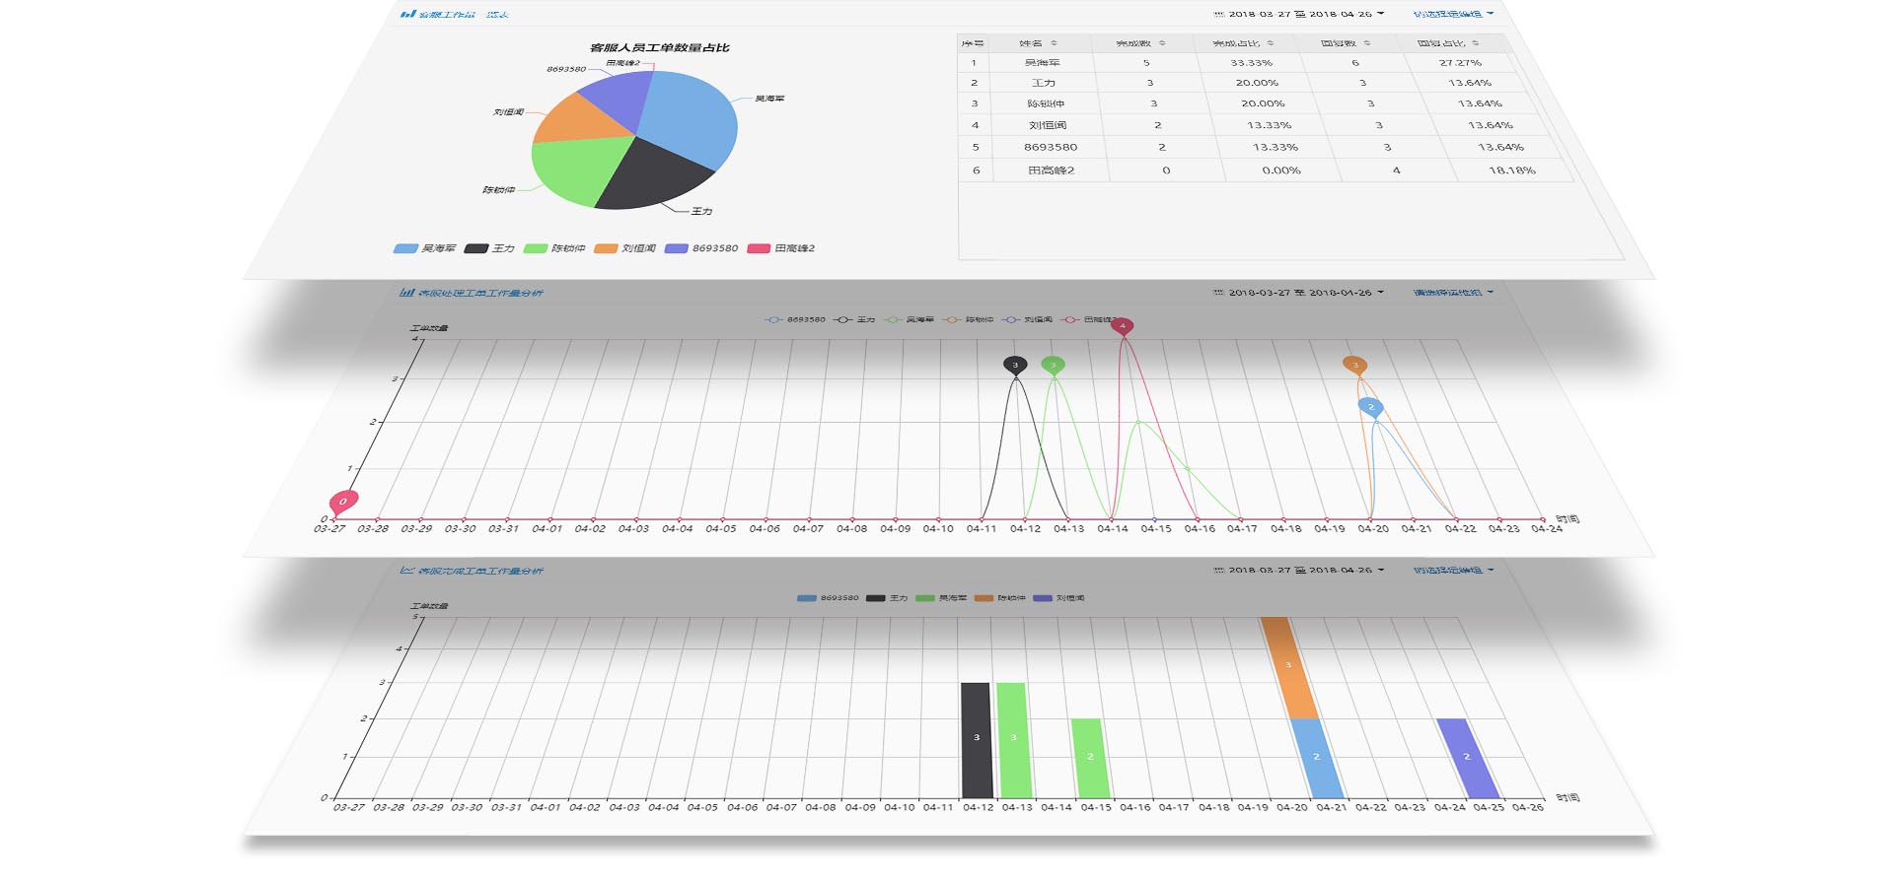This screenshot has width=1894, height=884.
Task: Click the 27.27% cell in the table
Action: pos(1460,63)
